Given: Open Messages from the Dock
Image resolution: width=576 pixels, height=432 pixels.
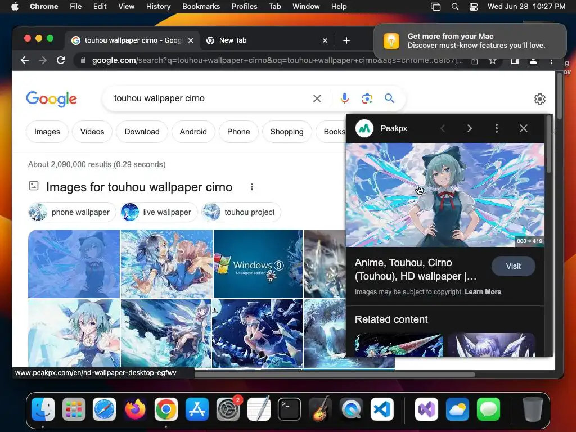Looking at the screenshot, I should click(489, 409).
